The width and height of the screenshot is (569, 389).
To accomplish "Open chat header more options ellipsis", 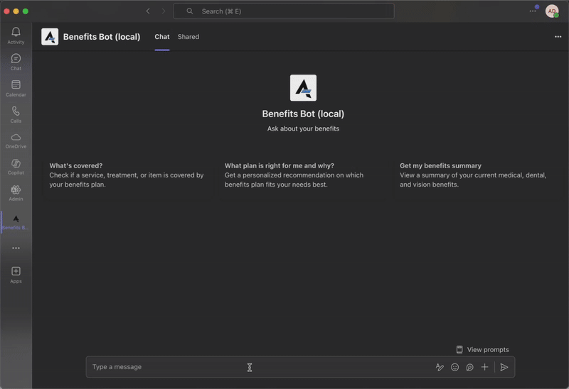I will (558, 37).
